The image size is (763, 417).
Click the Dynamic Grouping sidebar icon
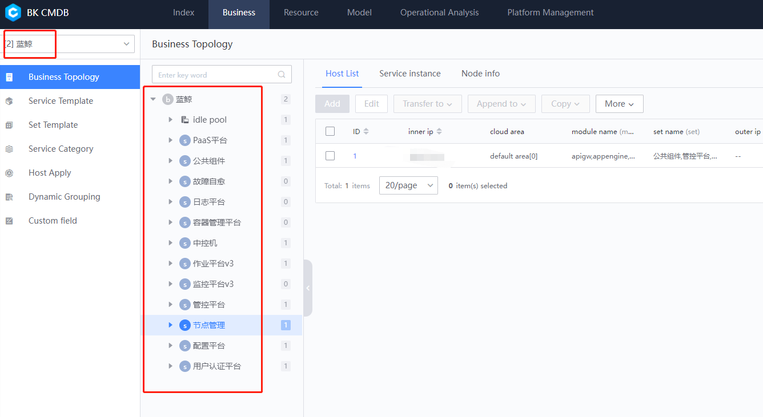9,197
